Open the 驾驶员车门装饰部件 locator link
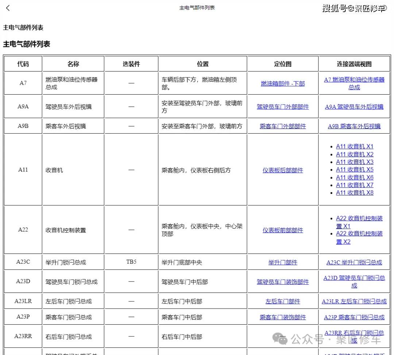 [283, 282]
